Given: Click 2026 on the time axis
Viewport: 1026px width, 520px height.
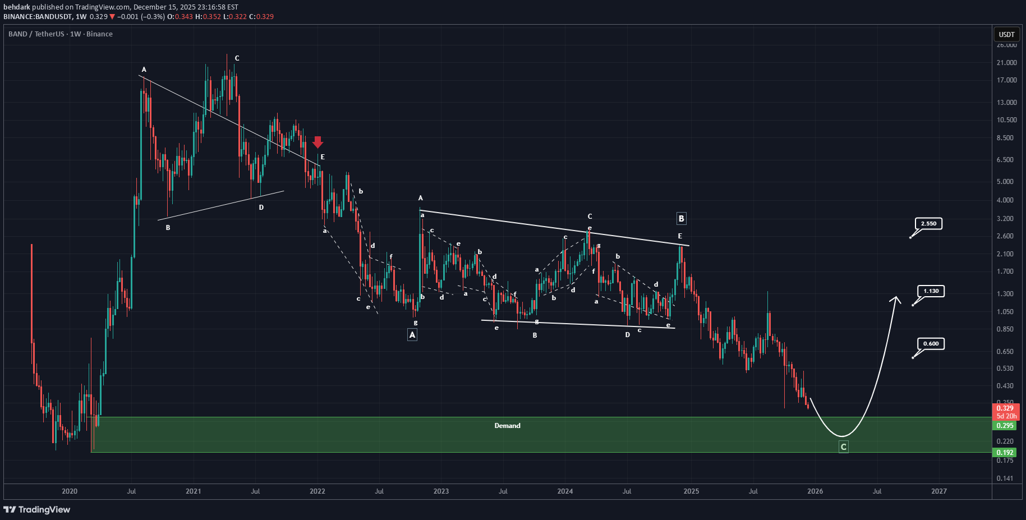Looking at the screenshot, I should [815, 491].
